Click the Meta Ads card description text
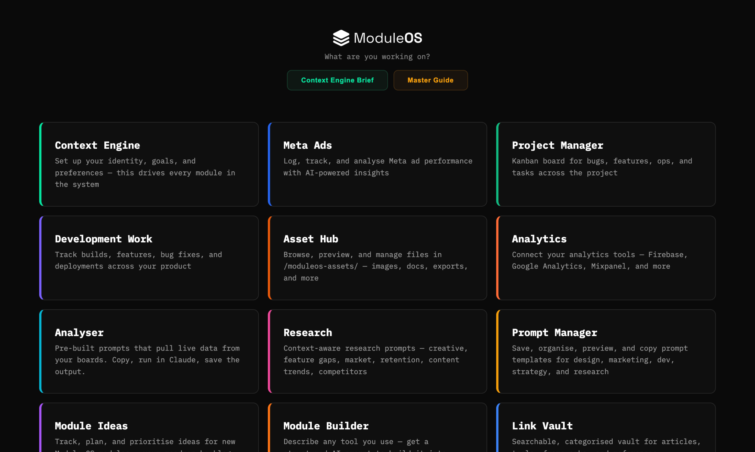 [378, 167]
